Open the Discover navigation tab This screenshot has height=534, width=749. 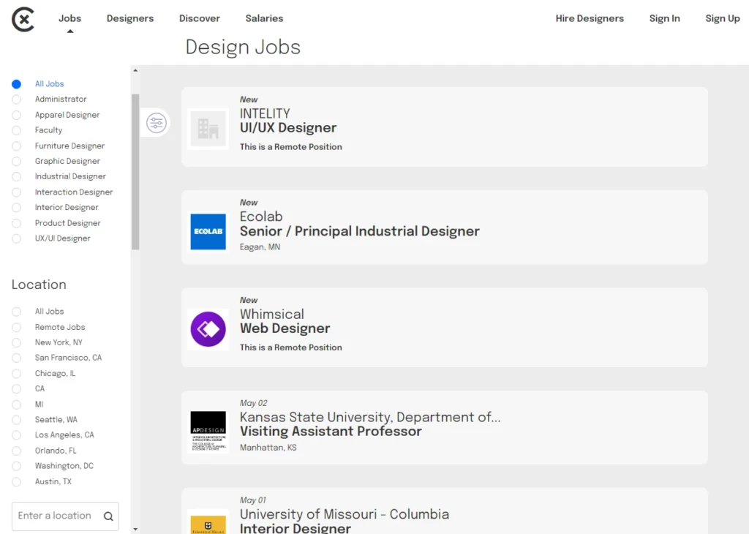click(x=199, y=18)
